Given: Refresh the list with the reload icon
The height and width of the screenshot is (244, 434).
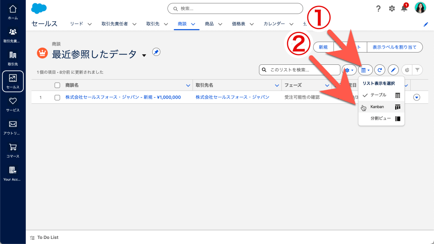Looking at the screenshot, I should tap(380, 70).
